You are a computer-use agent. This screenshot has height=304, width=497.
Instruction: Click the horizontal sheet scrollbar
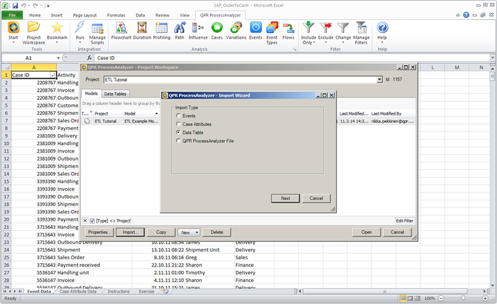[385, 292]
